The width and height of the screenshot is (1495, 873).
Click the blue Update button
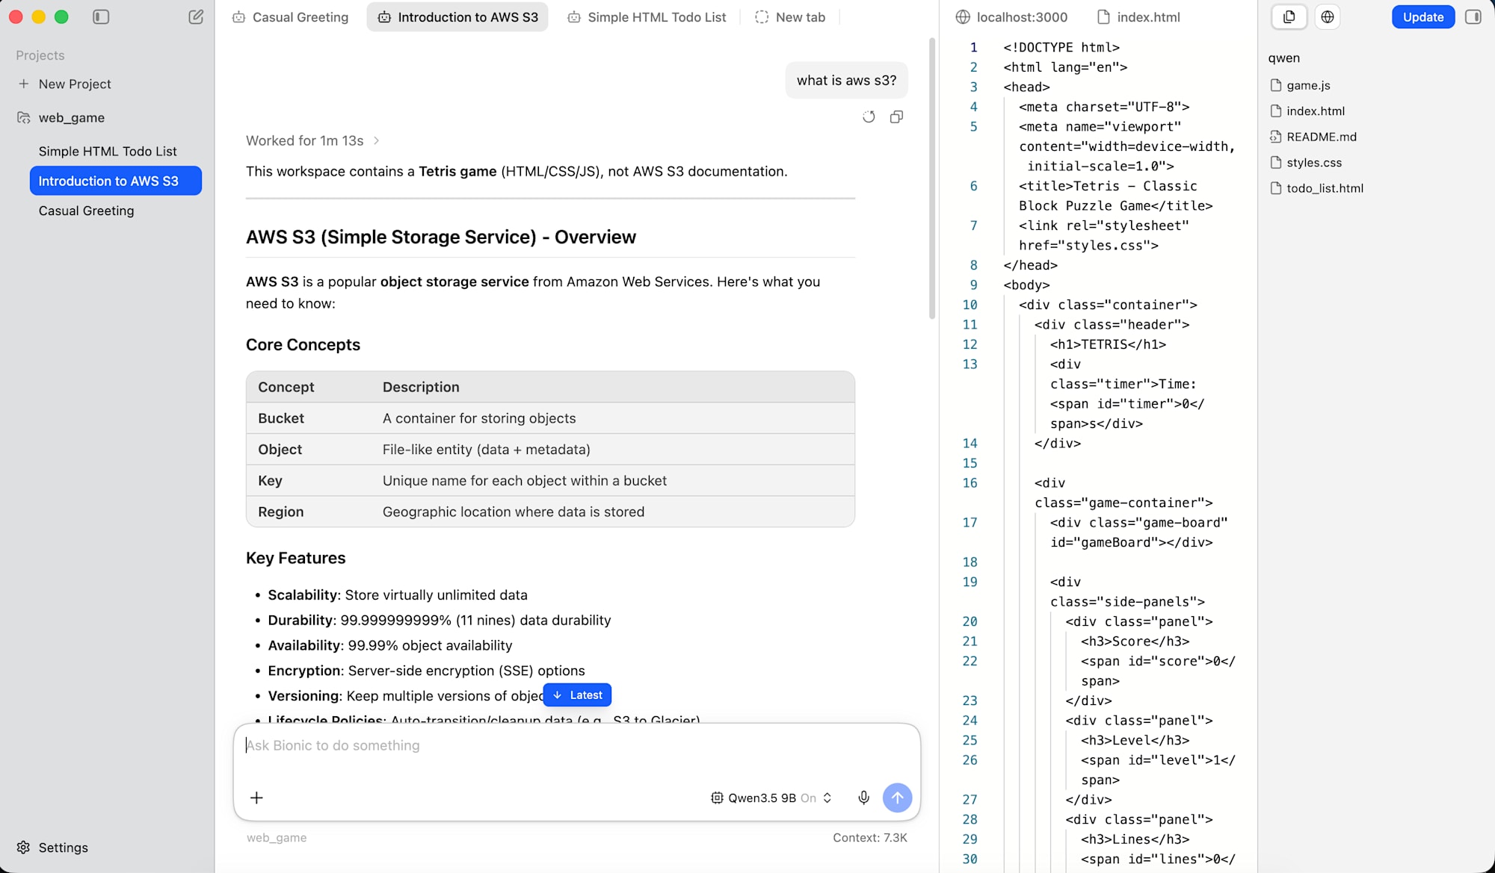1422,16
